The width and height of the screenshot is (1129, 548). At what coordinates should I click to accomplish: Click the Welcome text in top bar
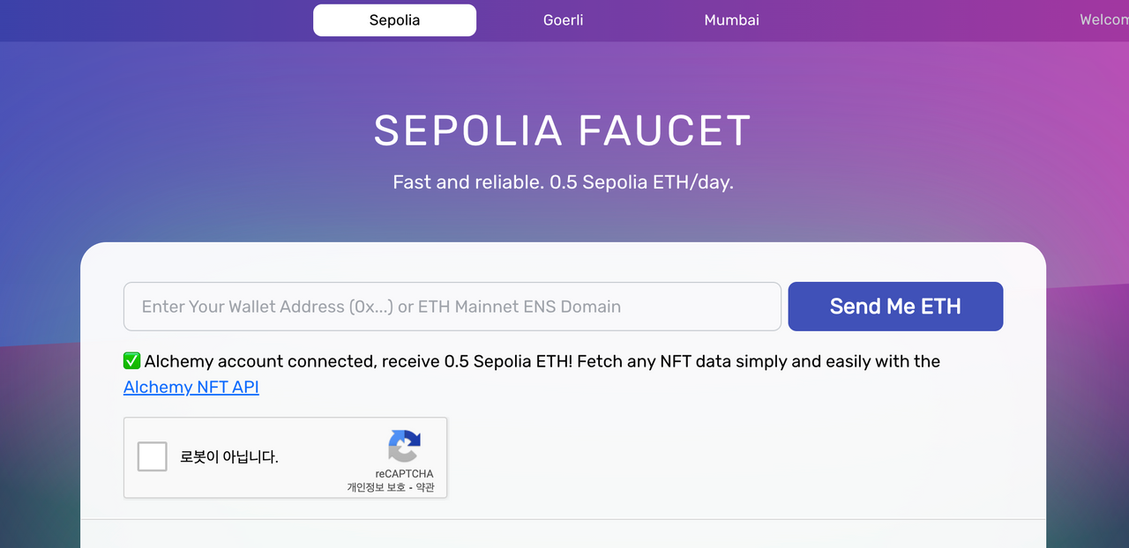tap(1104, 20)
